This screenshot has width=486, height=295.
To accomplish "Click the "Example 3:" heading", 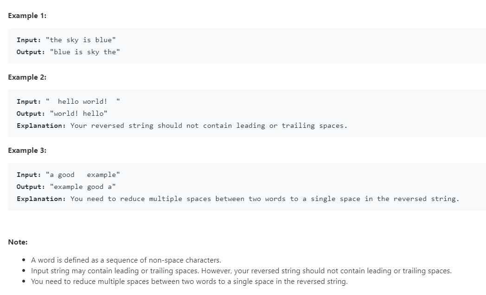I will [27, 151].
